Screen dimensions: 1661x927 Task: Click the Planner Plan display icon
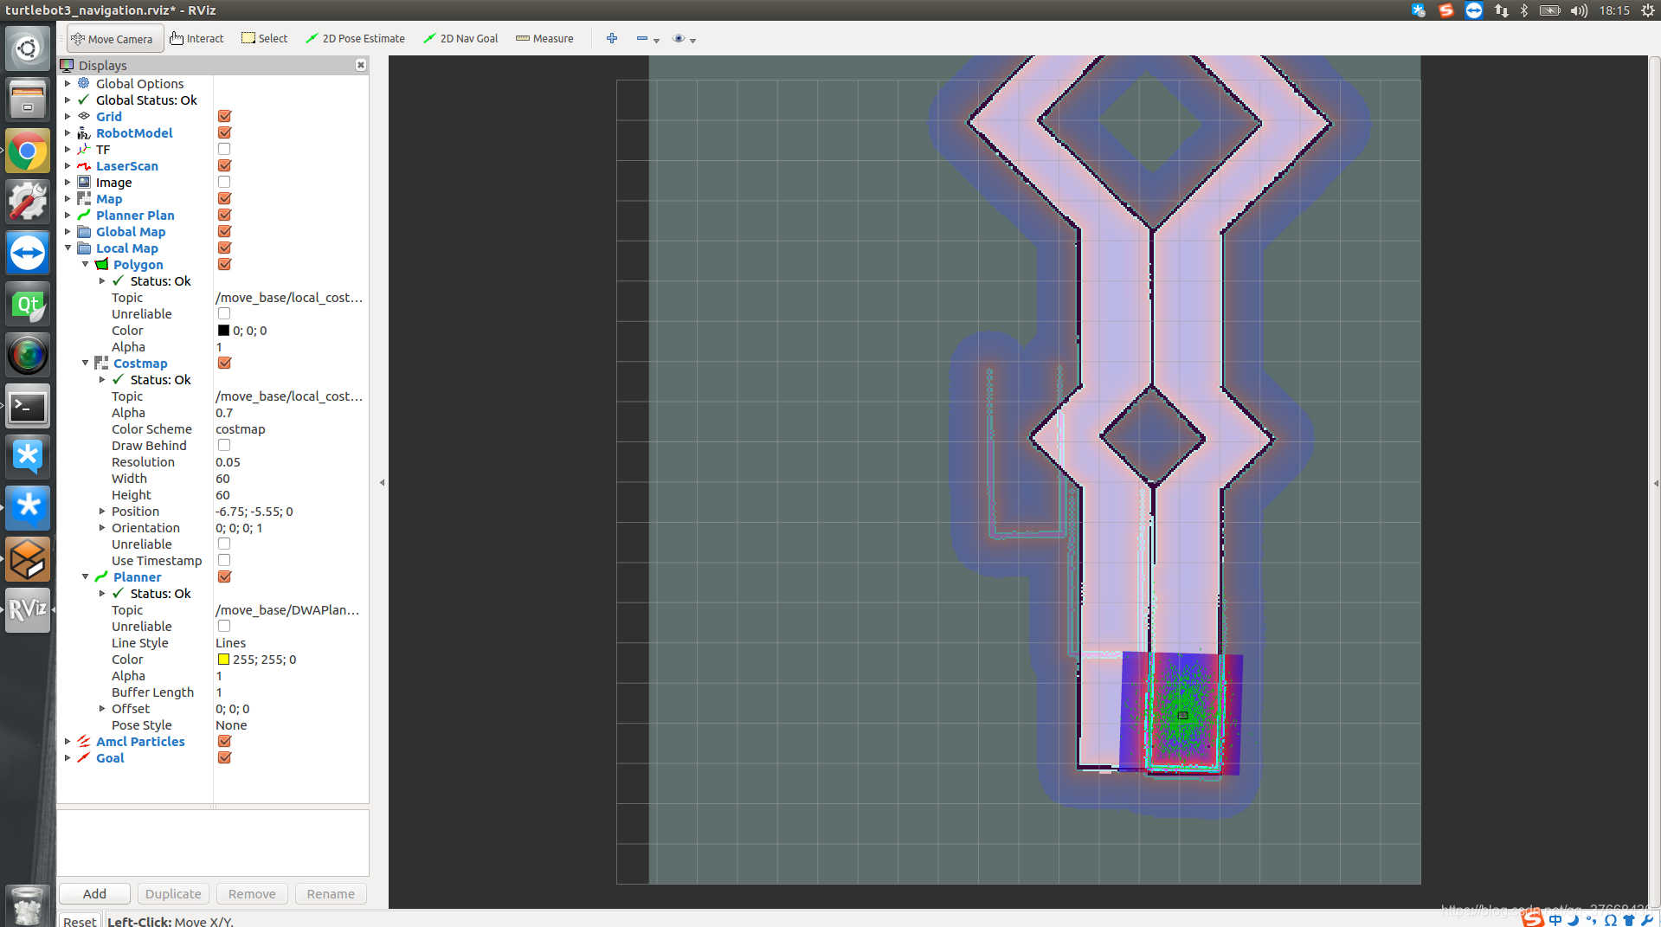(x=84, y=215)
